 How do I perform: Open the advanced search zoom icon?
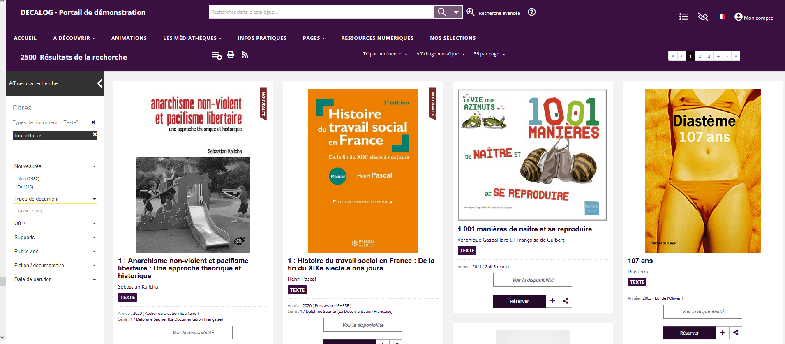point(470,12)
